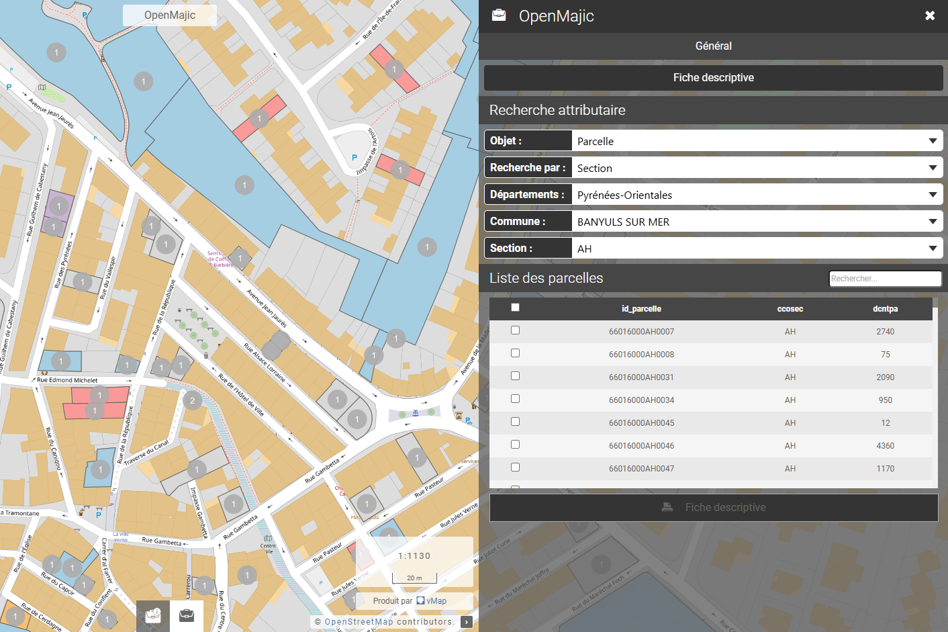The height and width of the screenshot is (632, 948).
Task: Toggle the select-all checkbox in table header
Action: tap(515, 308)
